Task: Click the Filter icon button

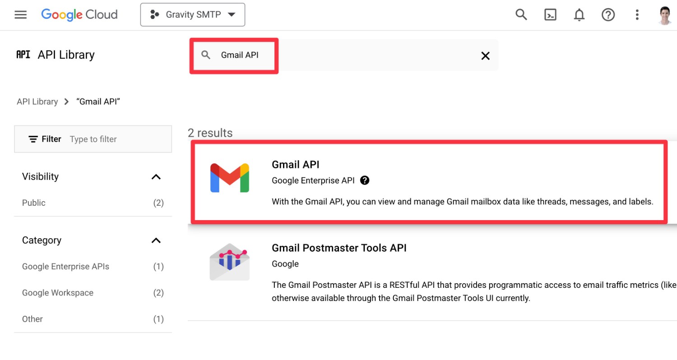Action: click(45, 139)
